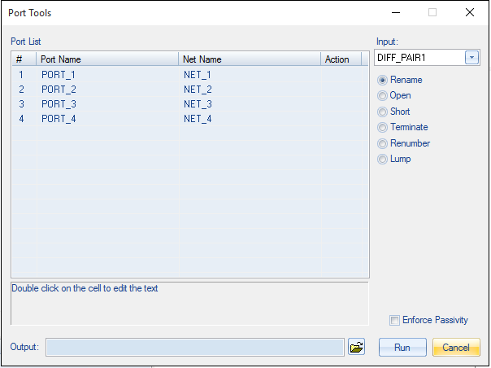This screenshot has height=368, width=491.
Task: Click the Output path text field
Action: [195, 348]
